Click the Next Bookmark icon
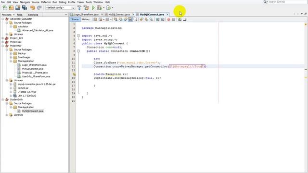Viewport: 308px width, 173px height. point(146,19)
